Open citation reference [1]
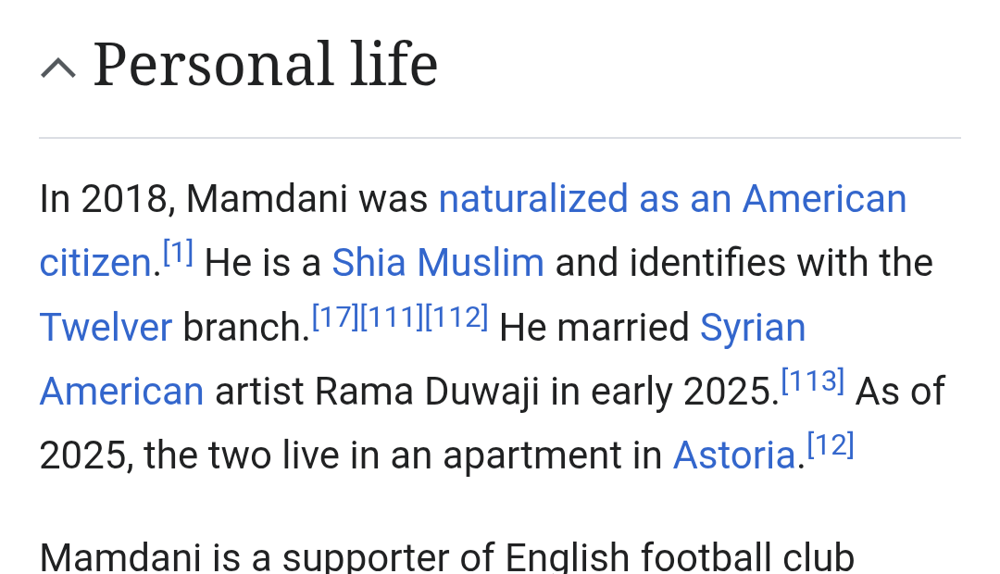Image resolution: width=1000 pixels, height=574 pixels. (x=178, y=253)
